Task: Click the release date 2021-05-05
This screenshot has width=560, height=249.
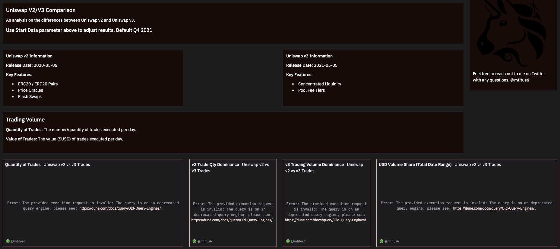Action: pos(326,65)
